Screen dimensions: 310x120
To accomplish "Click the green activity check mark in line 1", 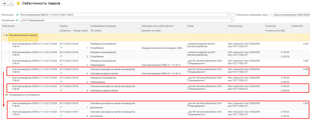I will click(x=61, y=48).
